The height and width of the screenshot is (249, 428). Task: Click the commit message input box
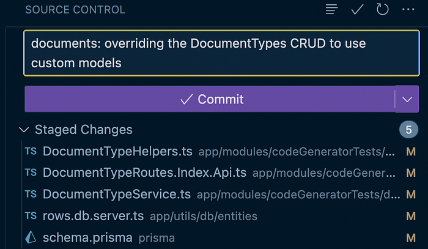(x=220, y=53)
